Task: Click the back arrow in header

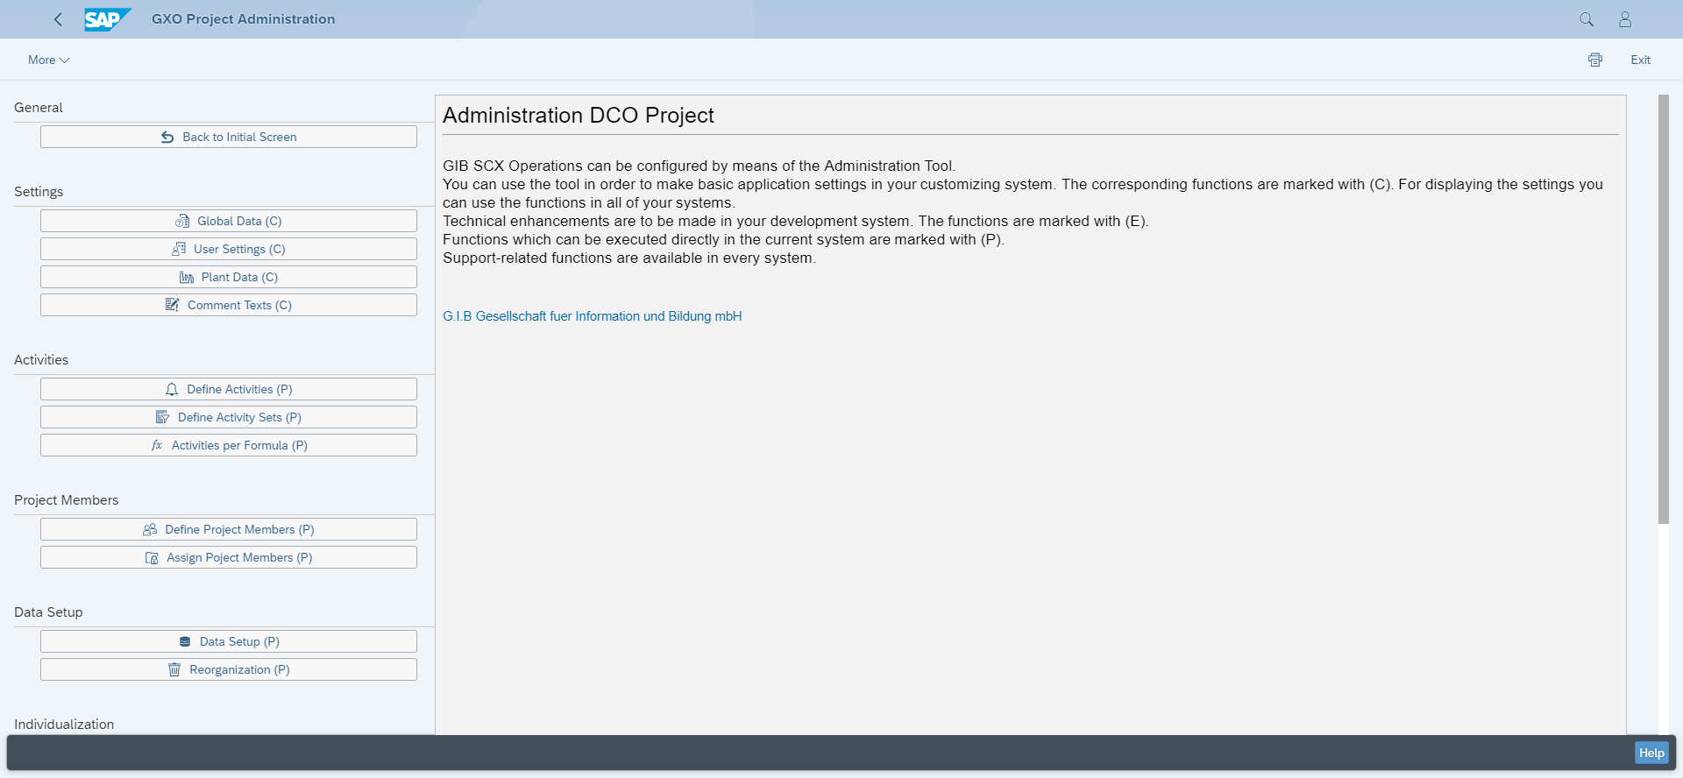Action: click(58, 19)
